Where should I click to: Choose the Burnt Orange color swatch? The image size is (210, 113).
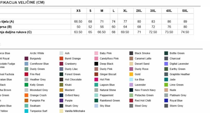click(x=61, y=59)
